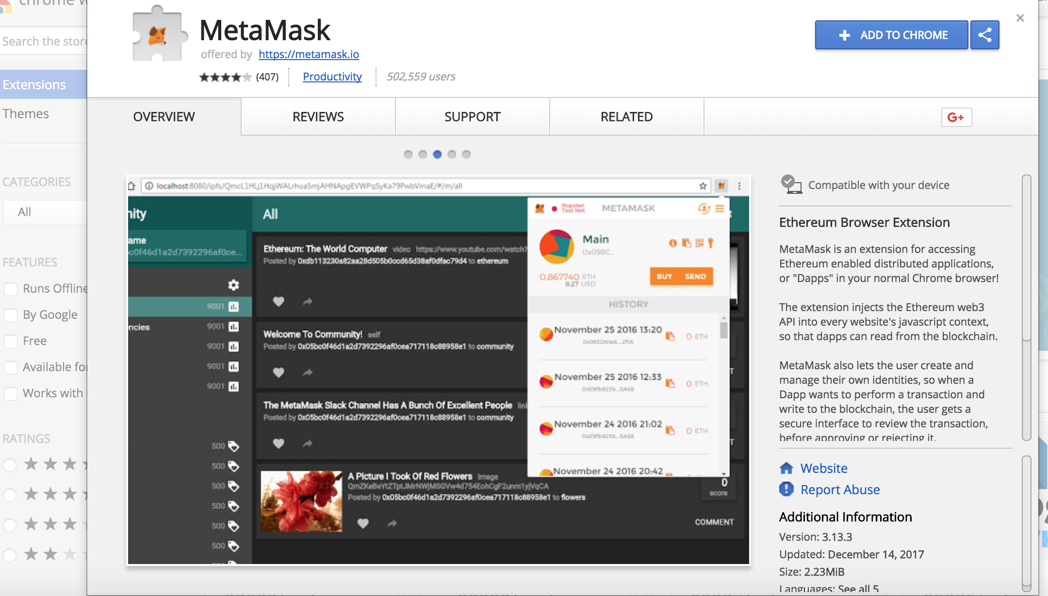The height and width of the screenshot is (596, 1048).
Task: Enable the By Google filter checkbox
Action: pyautogui.click(x=11, y=314)
